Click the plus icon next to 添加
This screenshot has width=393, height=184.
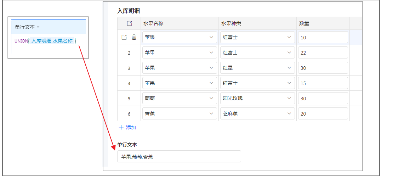pyautogui.click(x=121, y=127)
